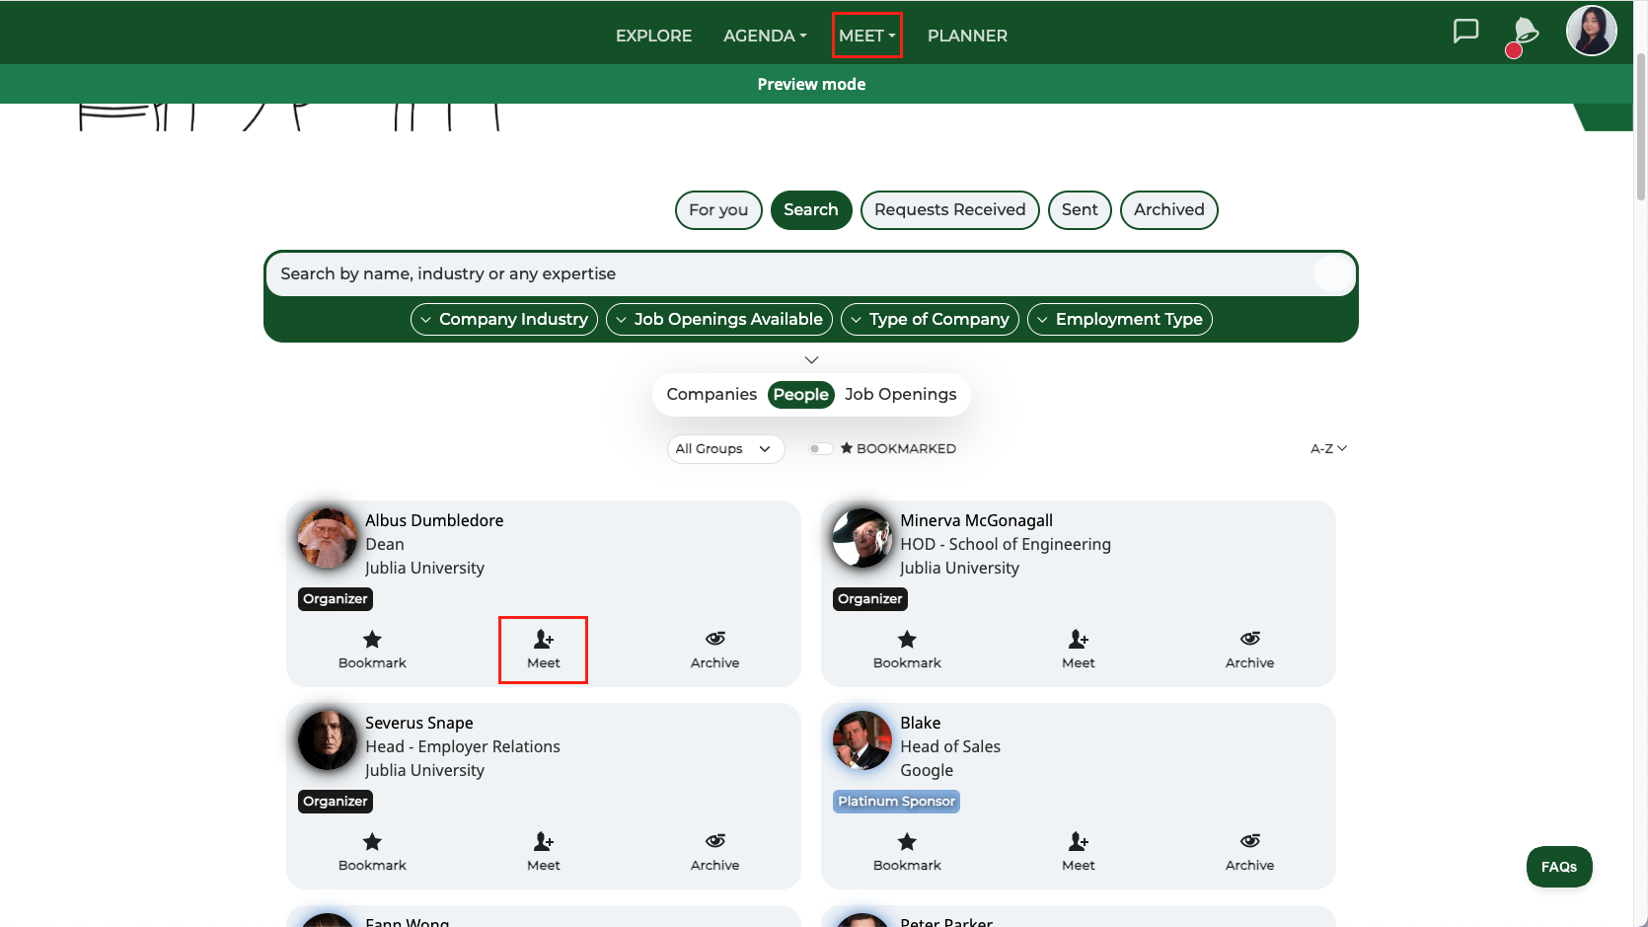This screenshot has width=1648, height=927.
Task: Click 'HOD - School of Engineering' text
Action: tap(1006, 544)
